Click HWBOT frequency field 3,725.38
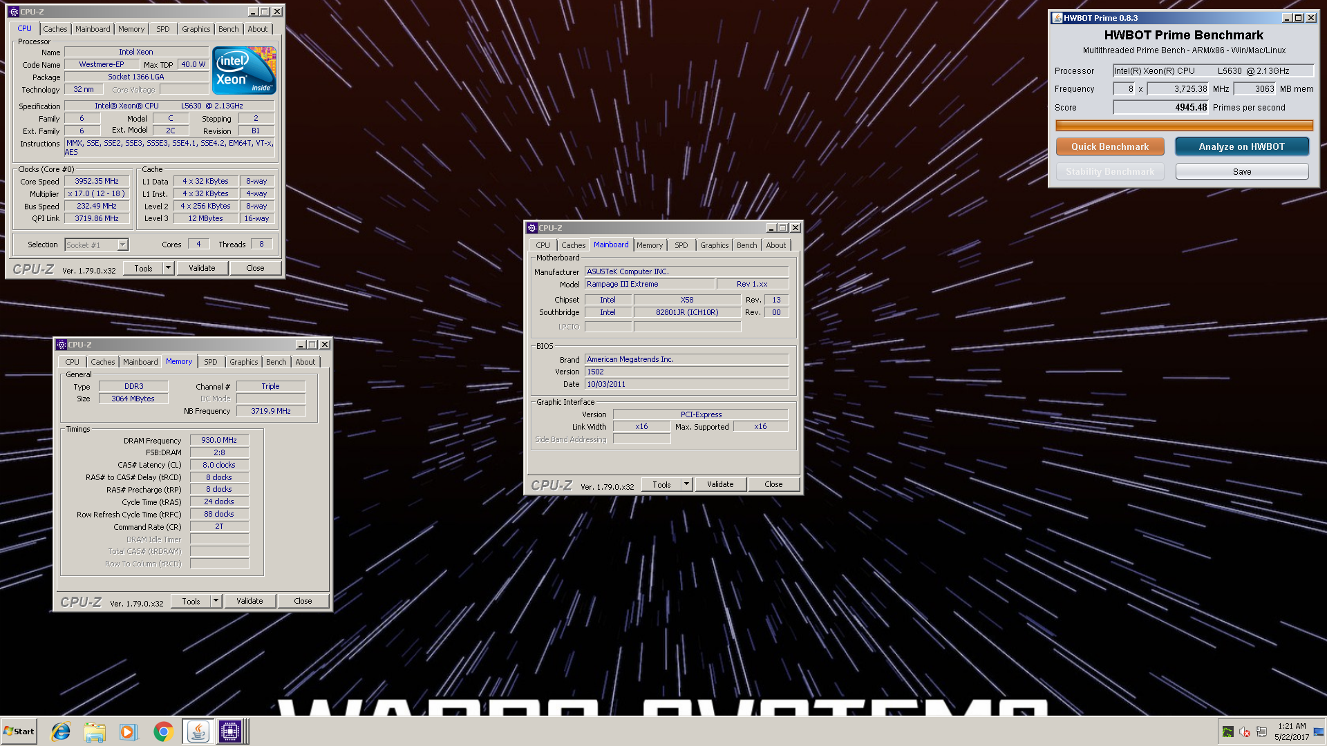Image resolution: width=1327 pixels, height=746 pixels. pos(1178,88)
